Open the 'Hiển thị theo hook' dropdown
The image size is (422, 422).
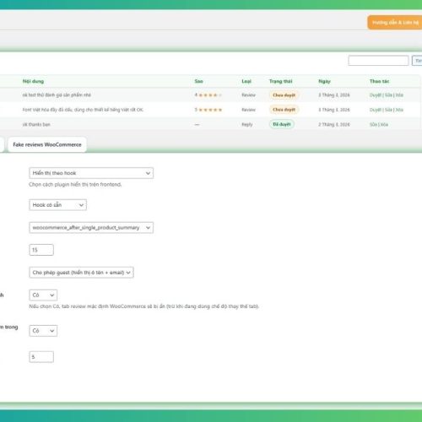91,173
